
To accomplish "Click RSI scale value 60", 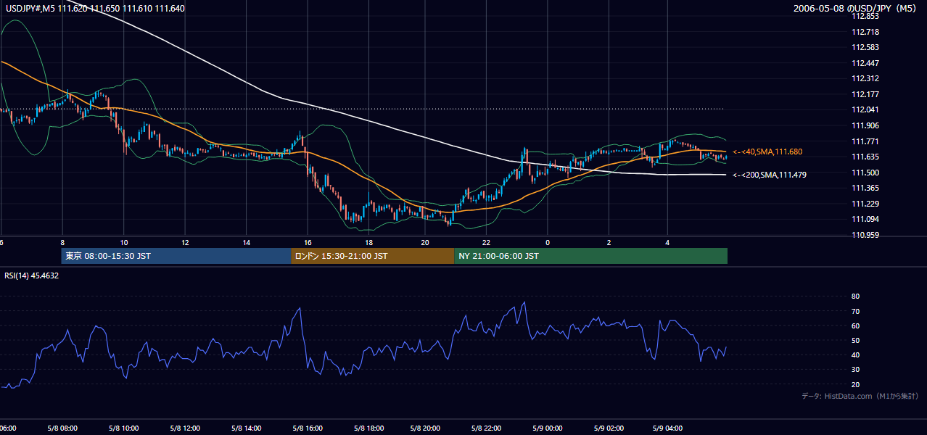I will point(855,326).
